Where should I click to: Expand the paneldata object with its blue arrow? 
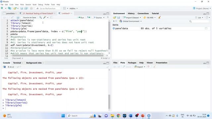[114, 28]
